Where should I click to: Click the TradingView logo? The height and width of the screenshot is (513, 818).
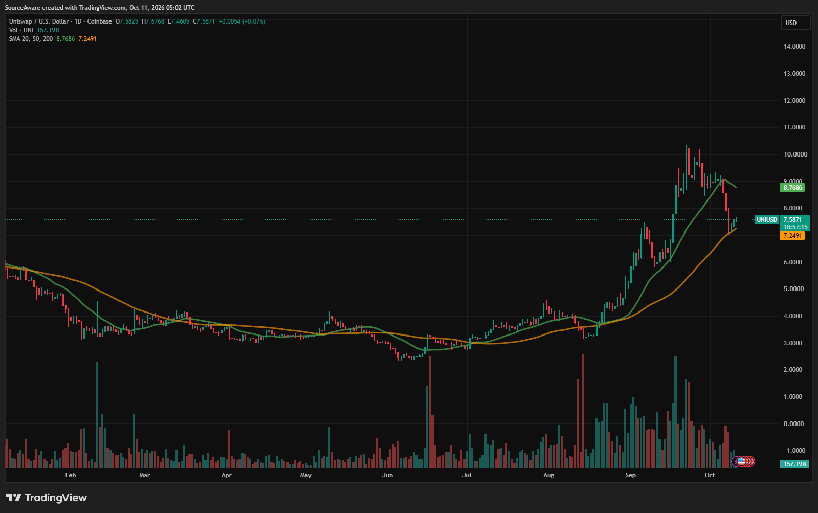tap(47, 498)
